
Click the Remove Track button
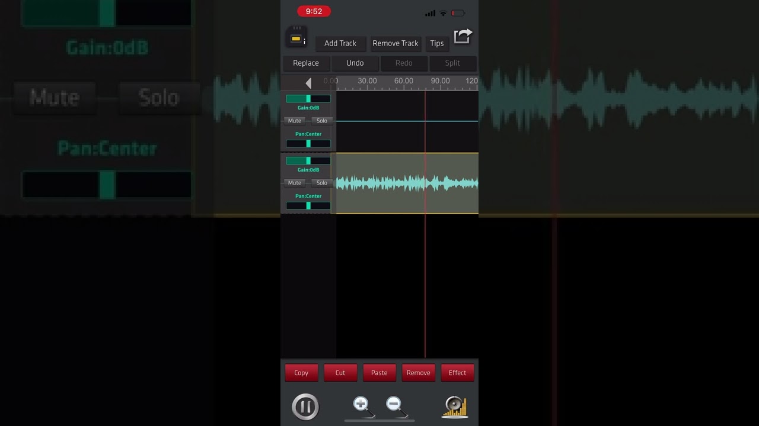pos(396,43)
